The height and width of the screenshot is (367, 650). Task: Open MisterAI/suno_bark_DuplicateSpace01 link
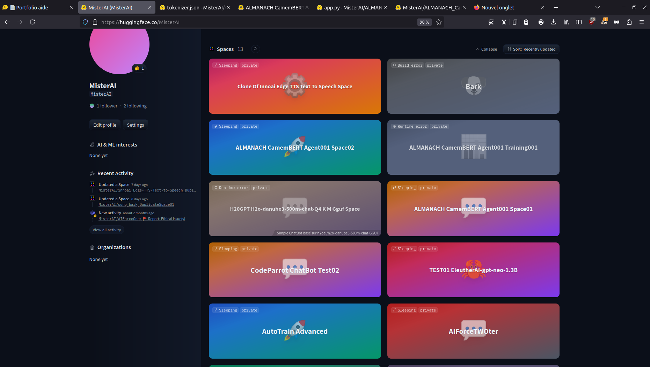coord(136,204)
